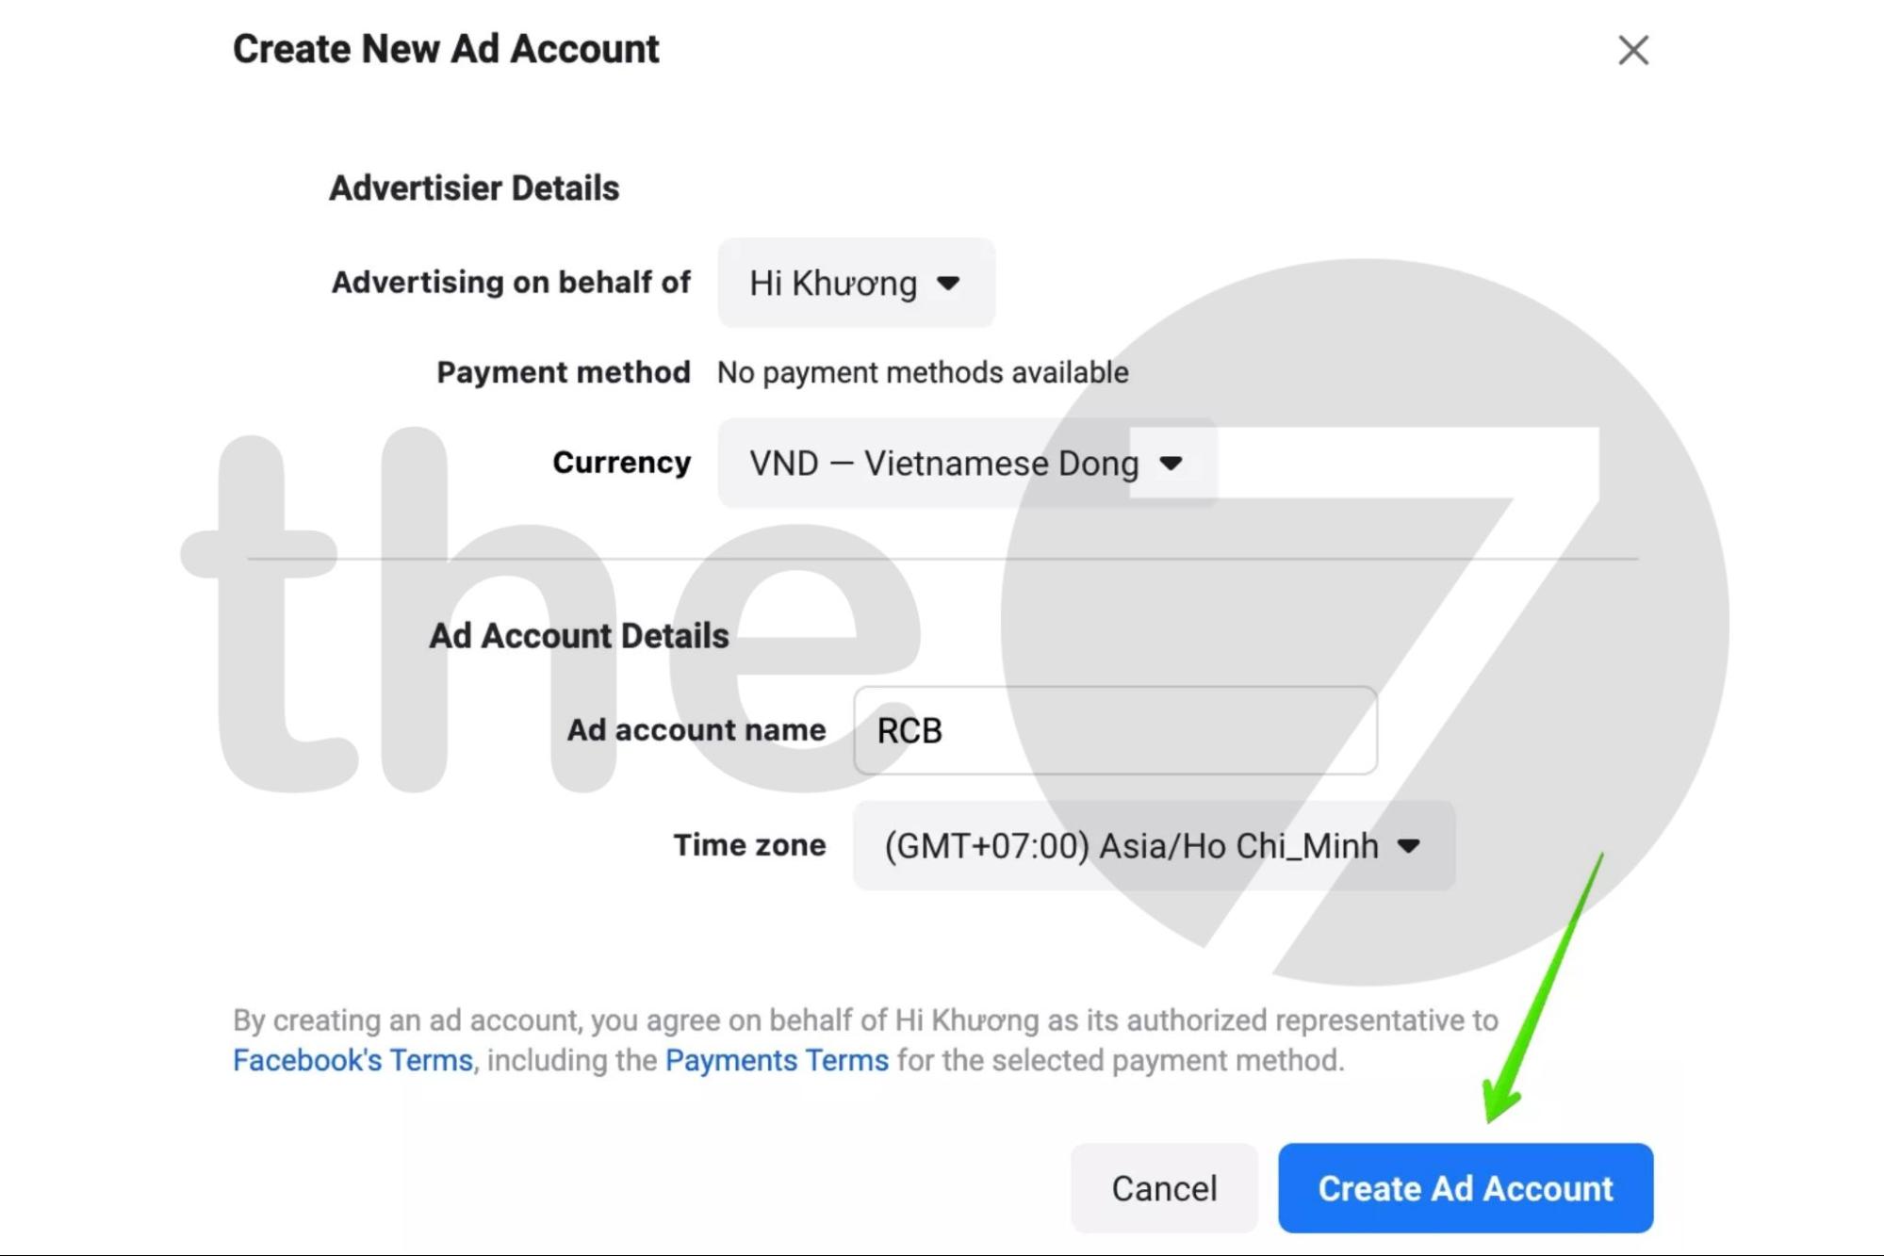1884x1256 pixels.
Task: Close the Create New Ad Account dialog
Action: point(1635,51)
